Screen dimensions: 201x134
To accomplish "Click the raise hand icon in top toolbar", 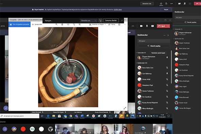I will coord(166,4).
